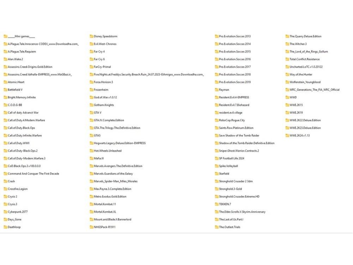The height and width of the screenshot is (265, 353).
Task: Click the Cyberpunk.2077 folder icon
Action: (6, 212)
